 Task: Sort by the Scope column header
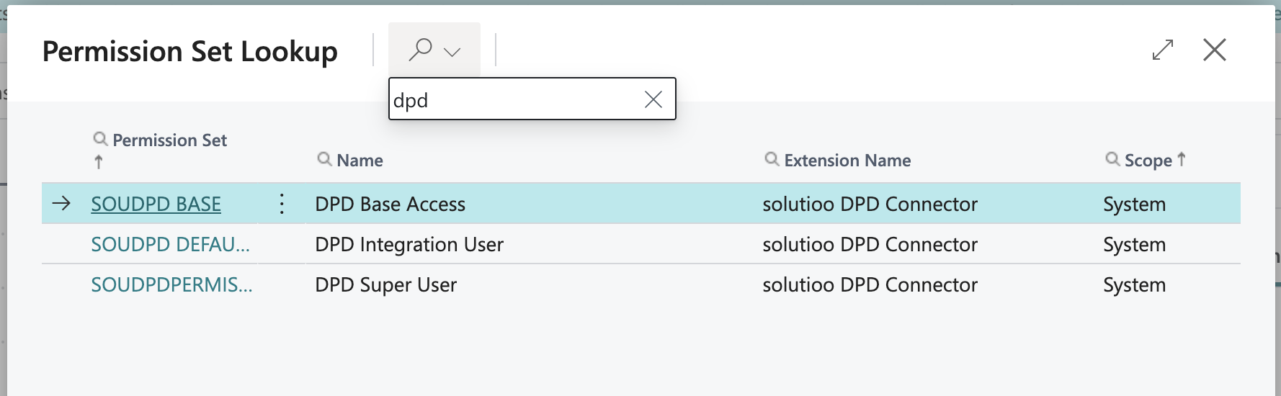point(1148,161)
